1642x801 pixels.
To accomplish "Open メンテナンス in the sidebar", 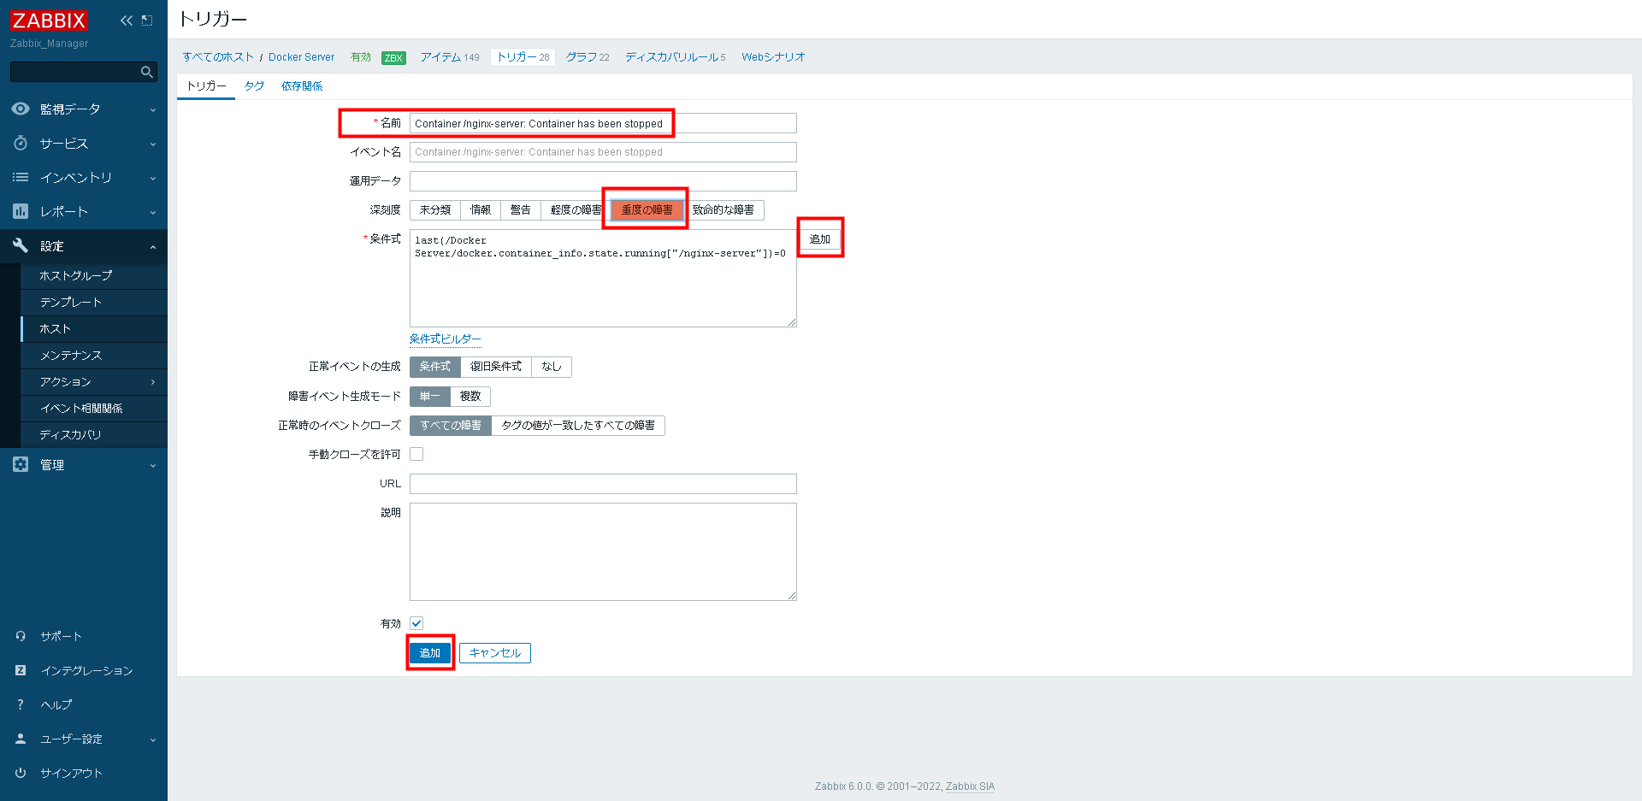I will coord(94,355).
